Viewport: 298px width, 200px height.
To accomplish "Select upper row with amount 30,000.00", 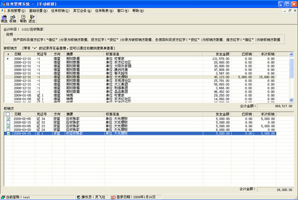I will [140, 66].
